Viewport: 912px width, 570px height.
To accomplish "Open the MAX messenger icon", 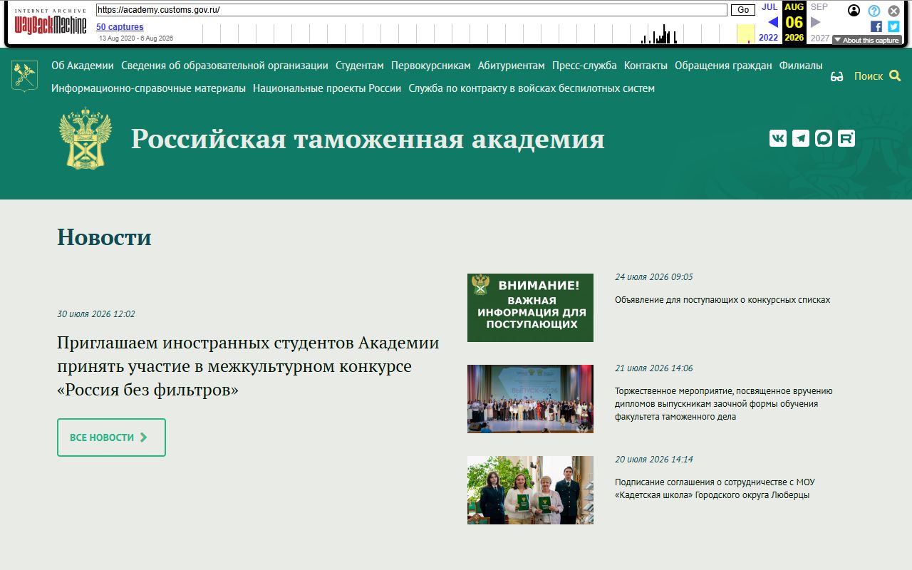I will (824, 138).
